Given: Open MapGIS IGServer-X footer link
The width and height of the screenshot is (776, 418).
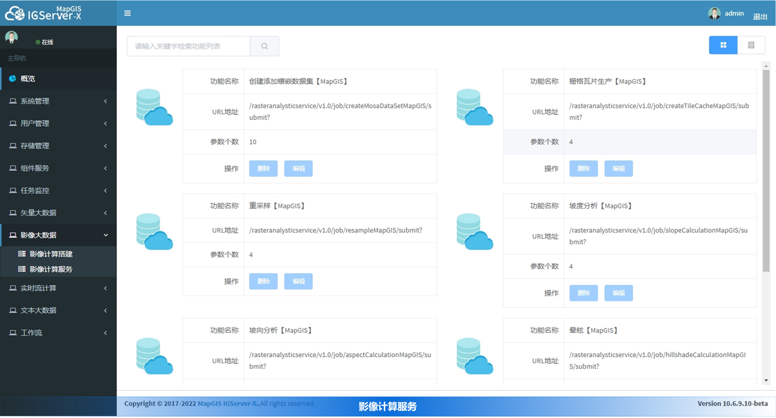Looking at the screenshot, I should (x=227, y=404).
